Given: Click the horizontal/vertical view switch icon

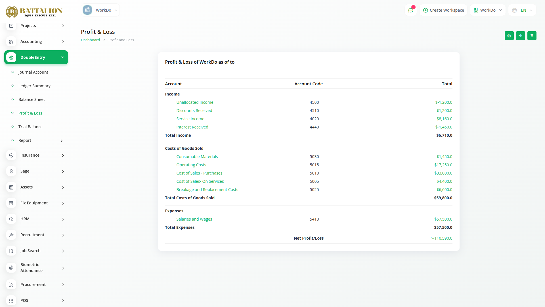Looking at the screenshot, I should [520, 36].
